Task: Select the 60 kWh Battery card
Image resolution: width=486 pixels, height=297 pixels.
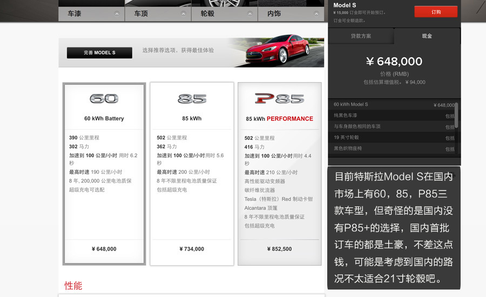Action: pos(104,174)
